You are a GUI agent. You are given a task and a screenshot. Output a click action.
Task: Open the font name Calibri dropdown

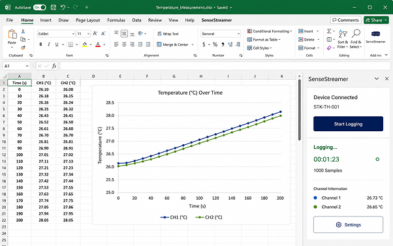point(73,33)
